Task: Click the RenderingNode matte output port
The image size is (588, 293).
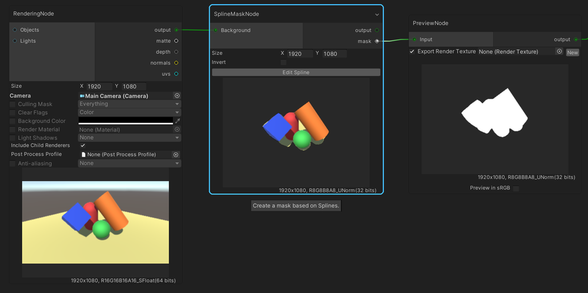Action: (x=176, y=41)
